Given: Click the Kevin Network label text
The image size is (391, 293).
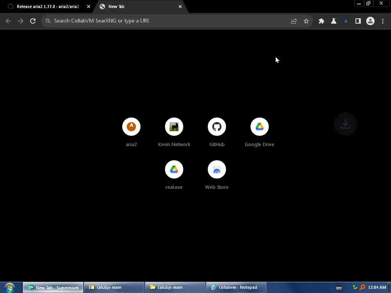Looking at the screenshot, I should 174,145.
